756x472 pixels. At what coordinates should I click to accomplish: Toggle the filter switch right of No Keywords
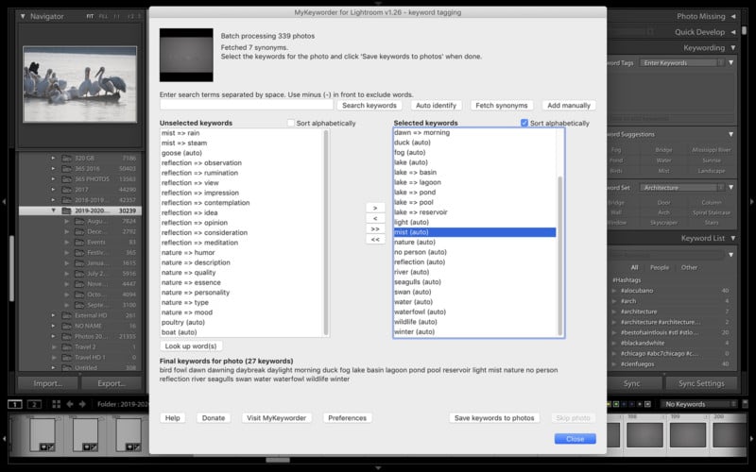[745, 404]
